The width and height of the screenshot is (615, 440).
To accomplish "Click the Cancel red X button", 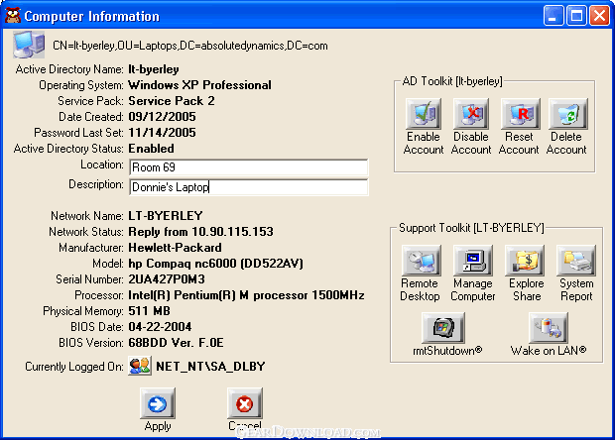I will [244, 403].
